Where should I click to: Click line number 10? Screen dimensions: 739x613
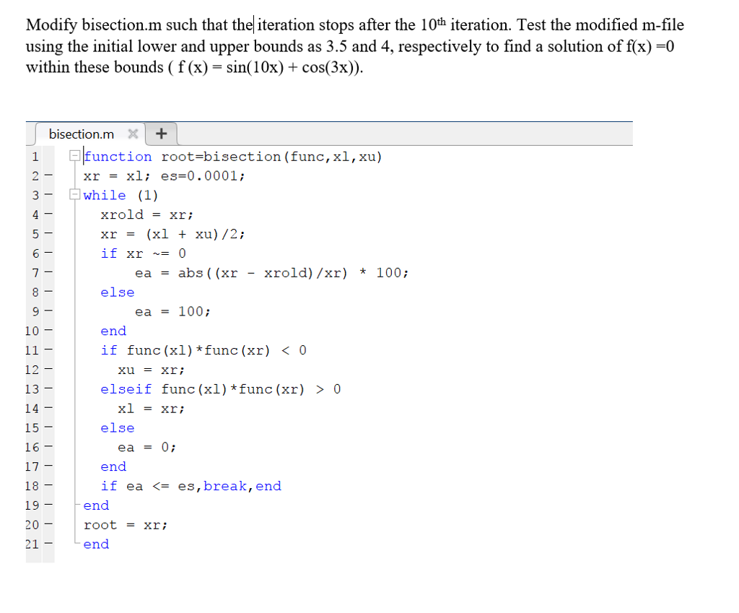point(32,331)
